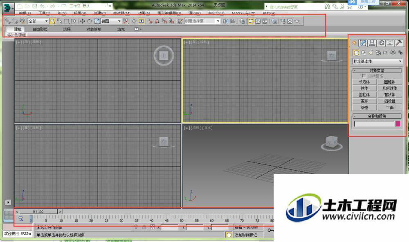Click the 圆锥体 cone button
This screenshot has height=242, width=409.
[x=390, y=82]
